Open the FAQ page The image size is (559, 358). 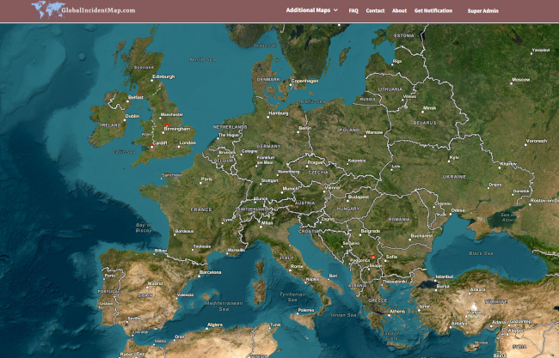(353, 11)
